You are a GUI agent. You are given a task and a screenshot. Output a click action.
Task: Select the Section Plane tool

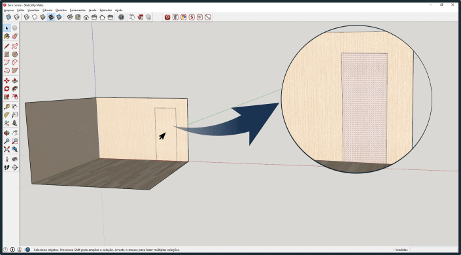[x=14, y=167]
